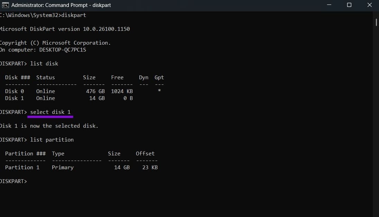Click the 'Free' column header
Image resolution: width=379 pixels, height=217 pixels.
(117, 77)
